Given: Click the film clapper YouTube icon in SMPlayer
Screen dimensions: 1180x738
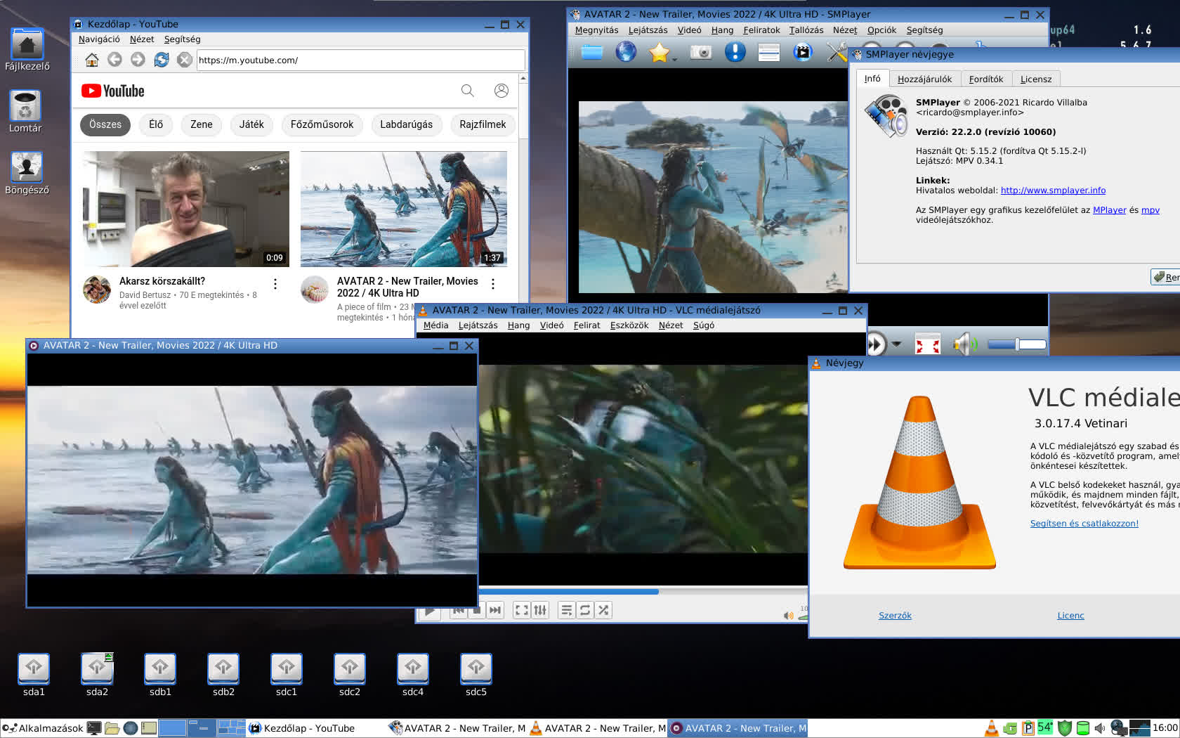Looking at the screenshot, I should coord(802,52).
